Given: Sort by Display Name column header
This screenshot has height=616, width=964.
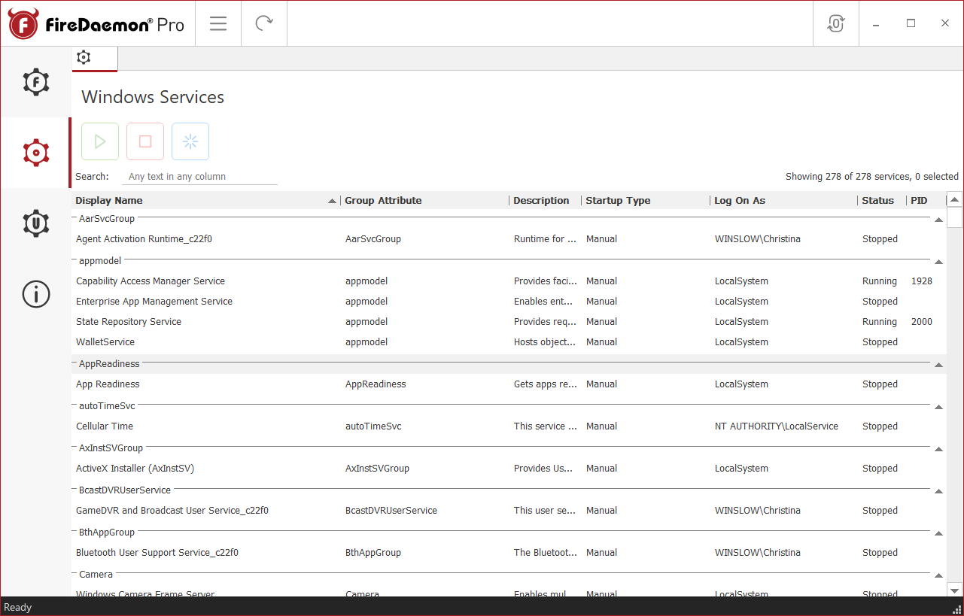Looking at the screenshot, I should tap(205, 201).
